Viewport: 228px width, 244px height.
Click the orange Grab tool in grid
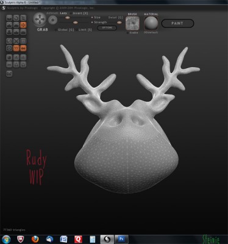tap(23, 25)
